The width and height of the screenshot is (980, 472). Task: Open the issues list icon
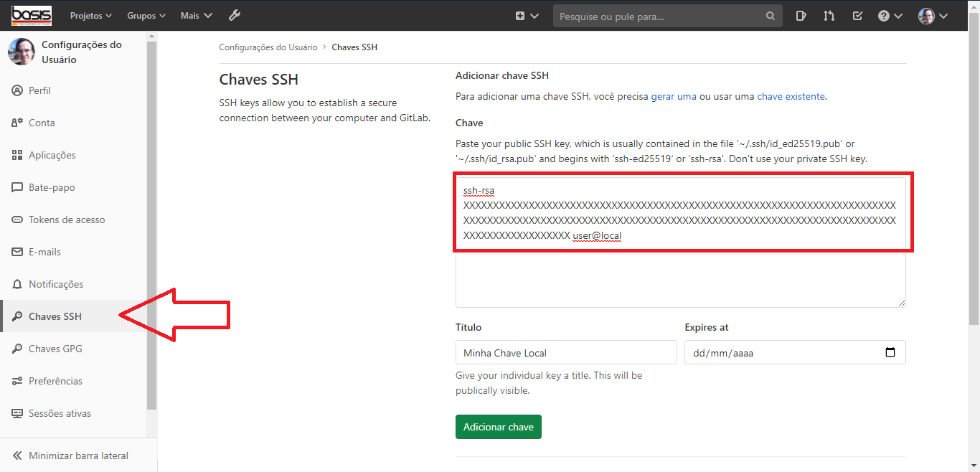[x=801, y=15]
